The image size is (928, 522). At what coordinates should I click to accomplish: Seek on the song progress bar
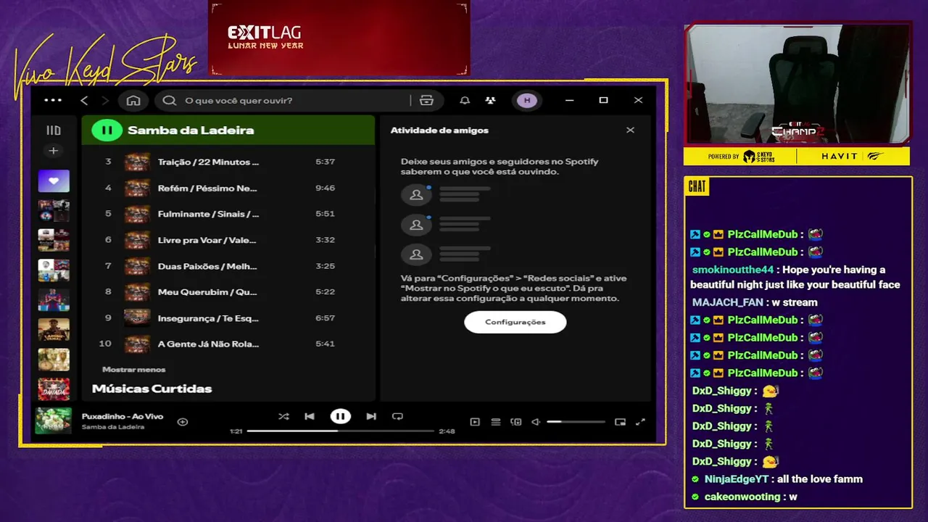tap(340, 431)
